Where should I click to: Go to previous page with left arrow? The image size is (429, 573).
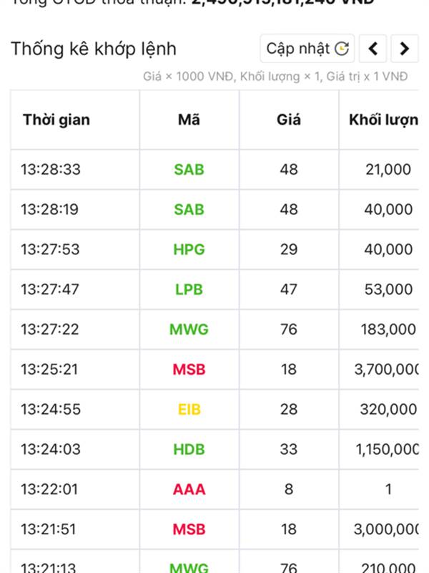coord(373,48)
